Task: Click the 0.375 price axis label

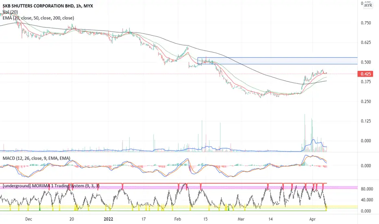Action: pos(366,81)
